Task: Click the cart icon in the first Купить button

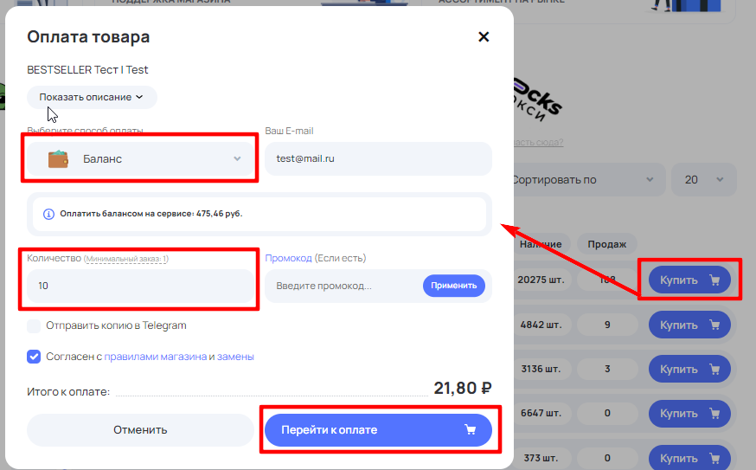Action: click(714, 280)
